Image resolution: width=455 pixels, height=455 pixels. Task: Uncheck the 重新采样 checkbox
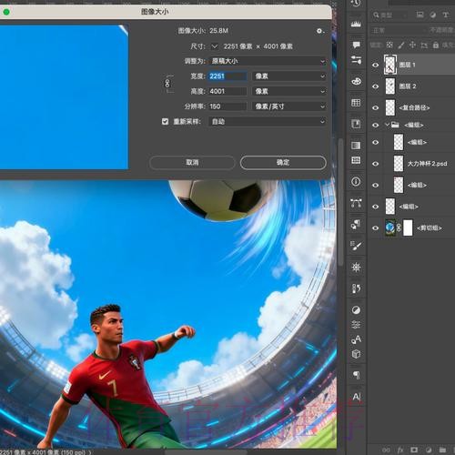point(165,122)
